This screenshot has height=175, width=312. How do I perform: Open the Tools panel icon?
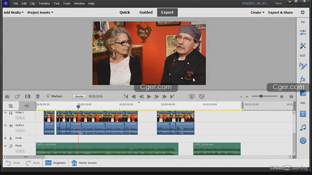(303, 46)
